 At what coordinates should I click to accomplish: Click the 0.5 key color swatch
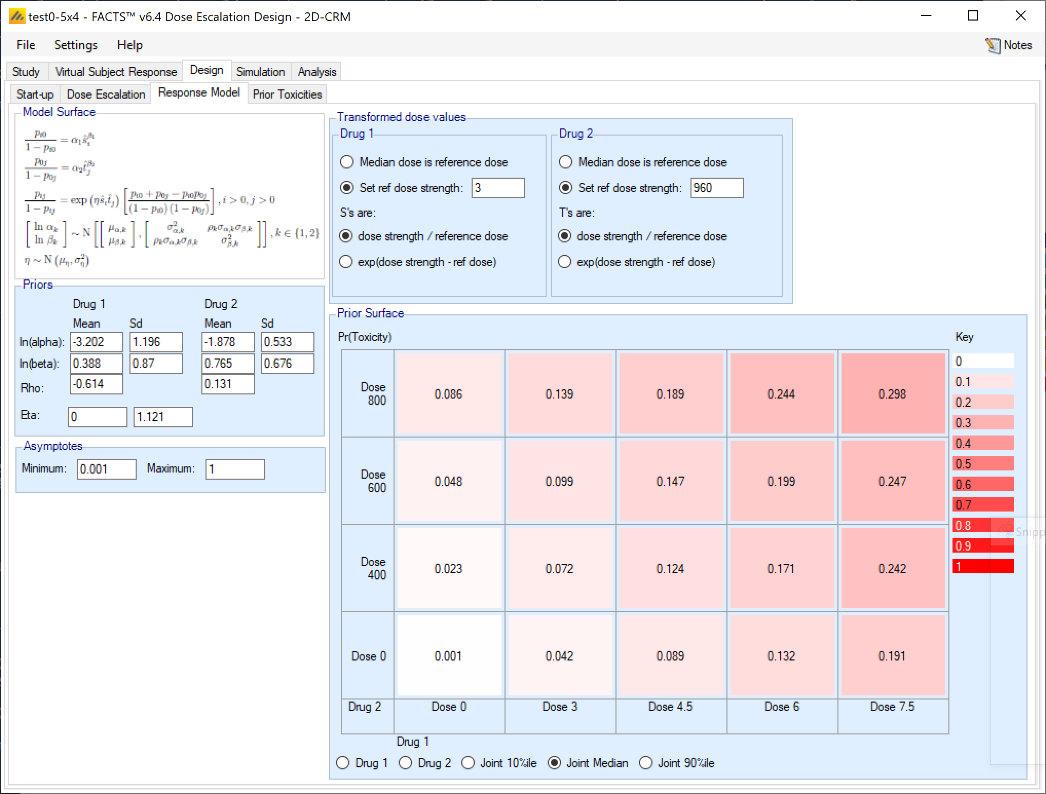click(x=982, y=464)
